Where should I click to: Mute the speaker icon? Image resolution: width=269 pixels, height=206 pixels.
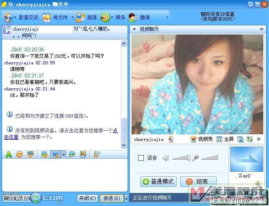(x=166, y=158)
